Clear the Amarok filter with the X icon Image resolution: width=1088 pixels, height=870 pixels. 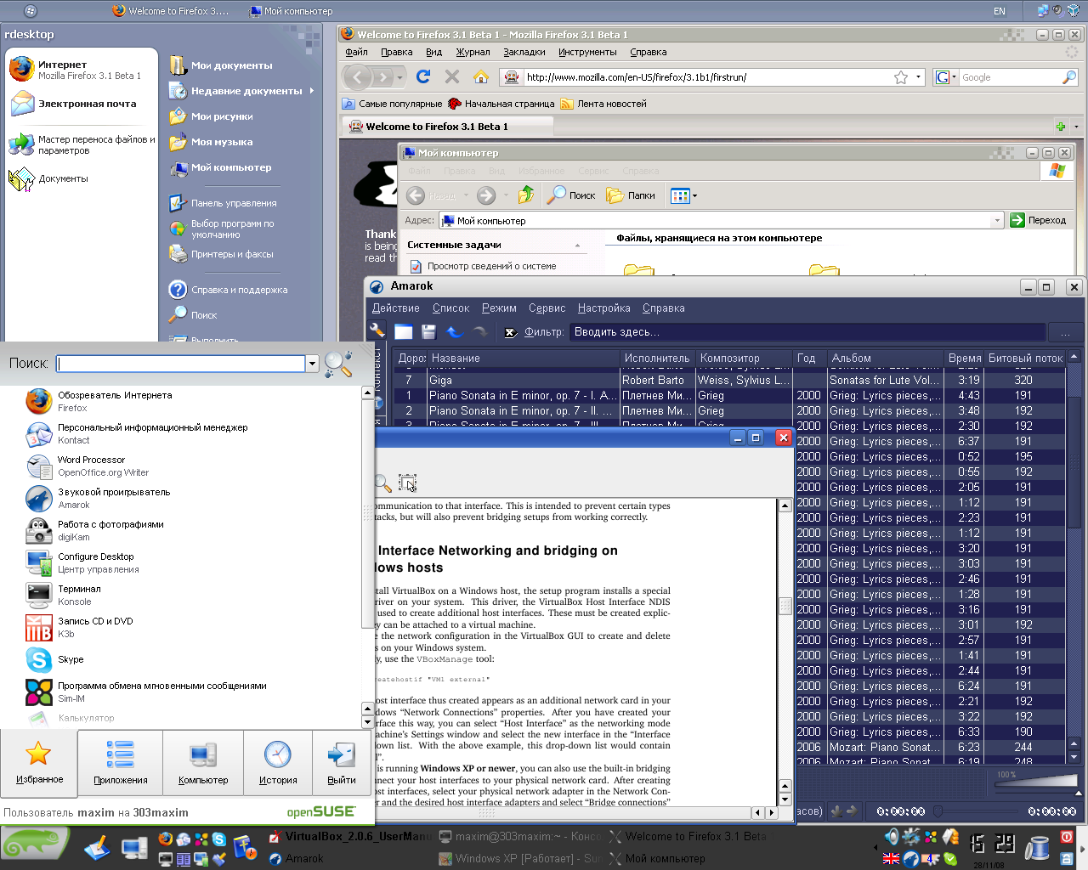click(x=510, y=332)
